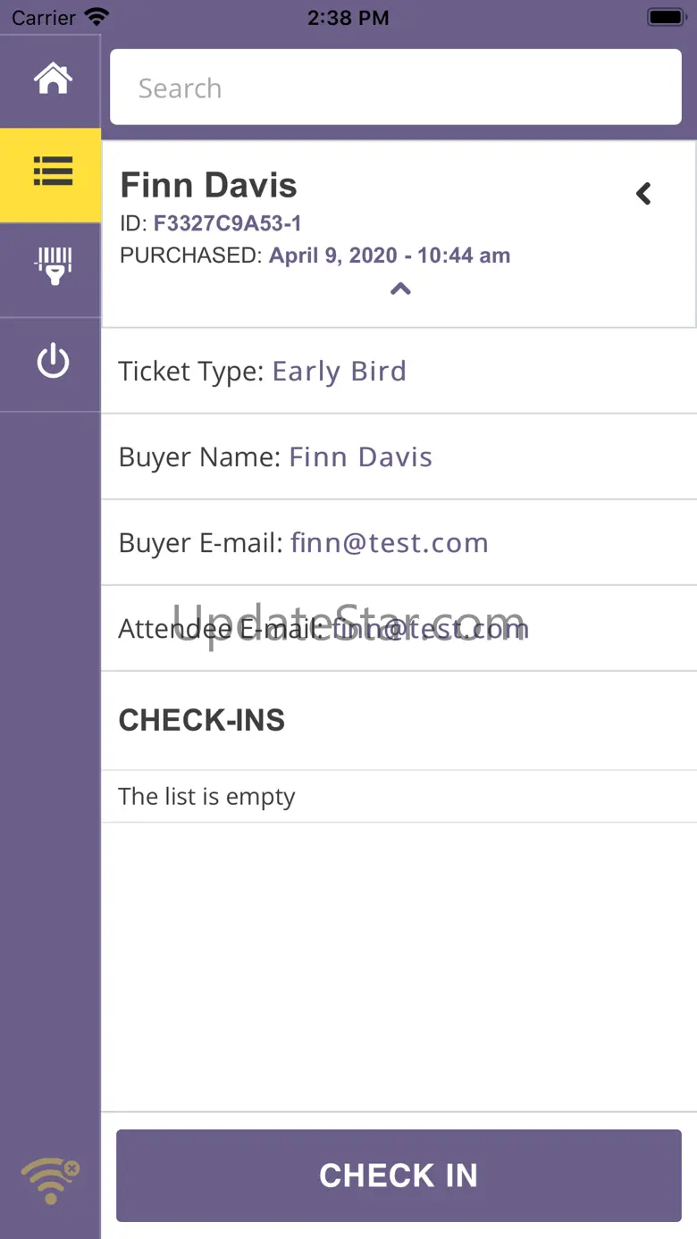Tap the offline Wi-Fi status icon
The width and height of the screenshot is (697, 1239).
pyautogui.click(x=51, y=1180)
